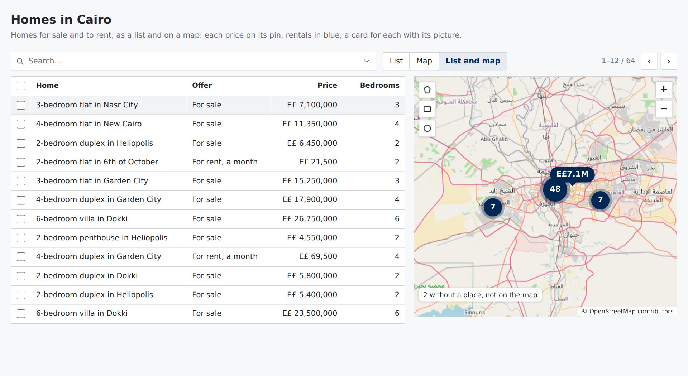Check the 3-bedroom flat in Nasr City row
The height and width of the screenshot is (376, 688).
(21, 105)
